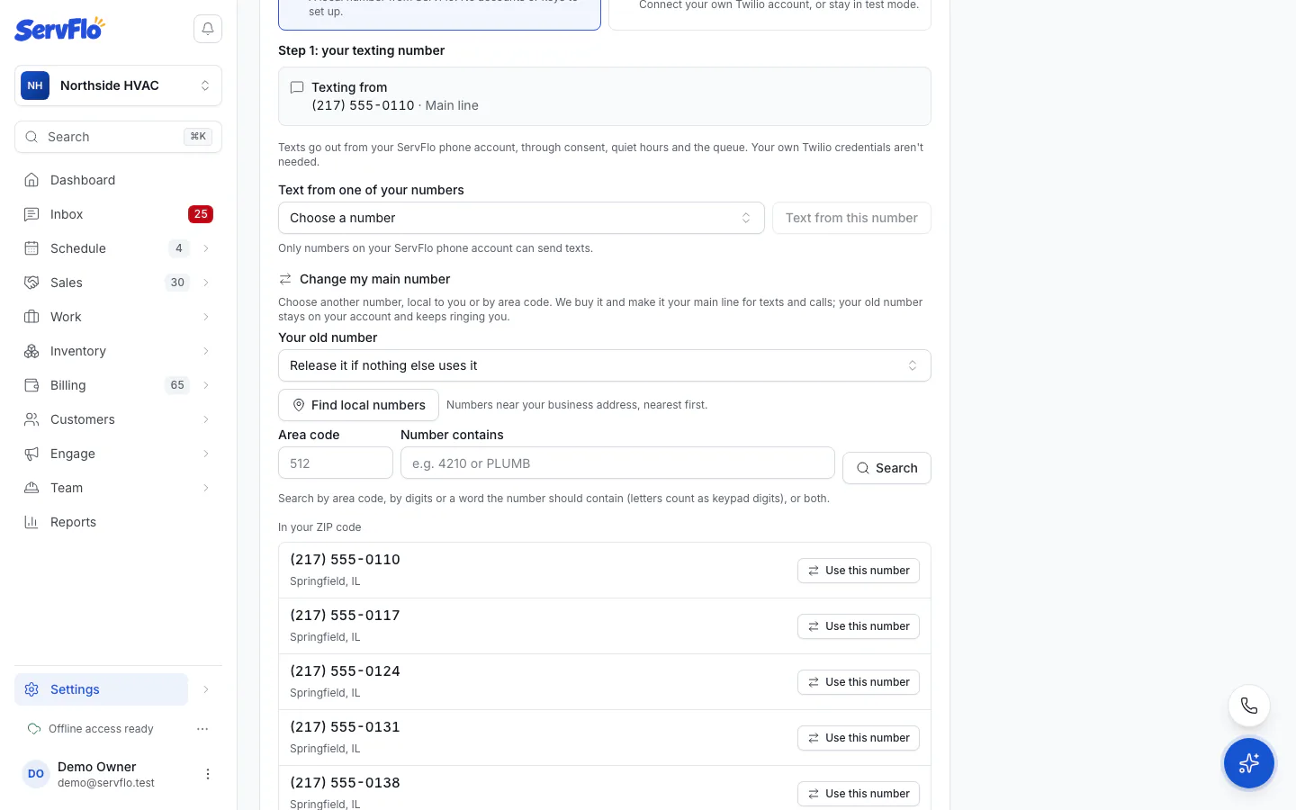Click the Text from this number button
Image resolution: width=1296 pixels, height=810 pixels.
(851, 218)
